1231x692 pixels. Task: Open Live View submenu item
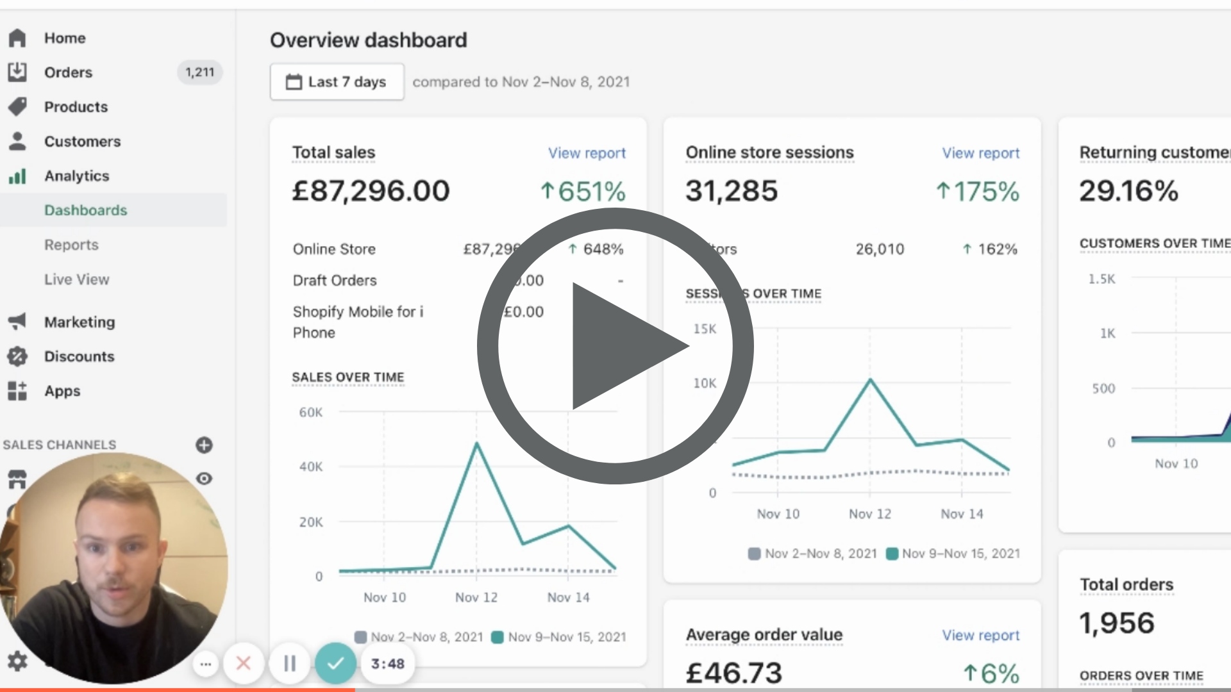(x=76, y=279)
